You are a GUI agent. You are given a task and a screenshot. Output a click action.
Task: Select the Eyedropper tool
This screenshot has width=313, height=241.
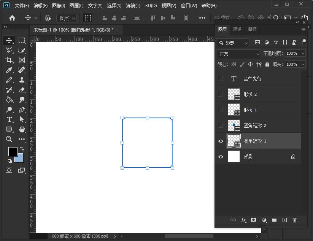(x=9, y=70)
